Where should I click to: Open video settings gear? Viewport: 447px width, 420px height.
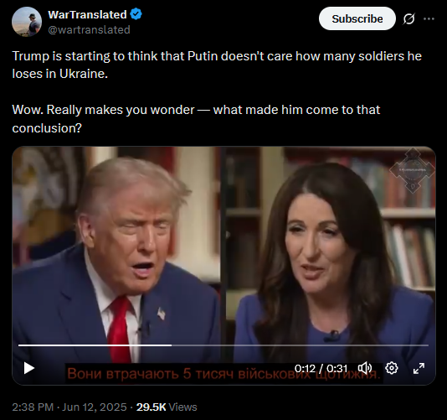pyautogui.click(x=392, y=368)
